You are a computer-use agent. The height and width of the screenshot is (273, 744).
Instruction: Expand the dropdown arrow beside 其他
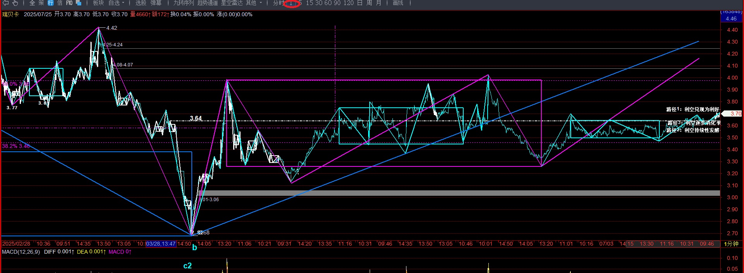tap(261, 3)
